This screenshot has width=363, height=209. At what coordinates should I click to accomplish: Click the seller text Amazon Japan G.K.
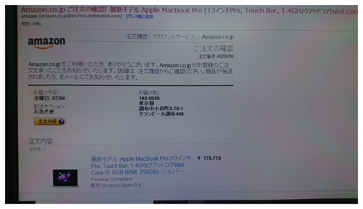(122, 185)
